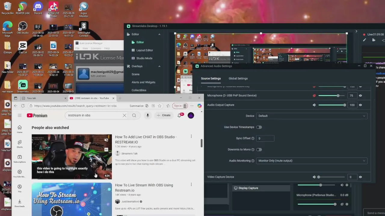
Task: Switch to the Global Settings tab
Action: click(x=238, y=78)
